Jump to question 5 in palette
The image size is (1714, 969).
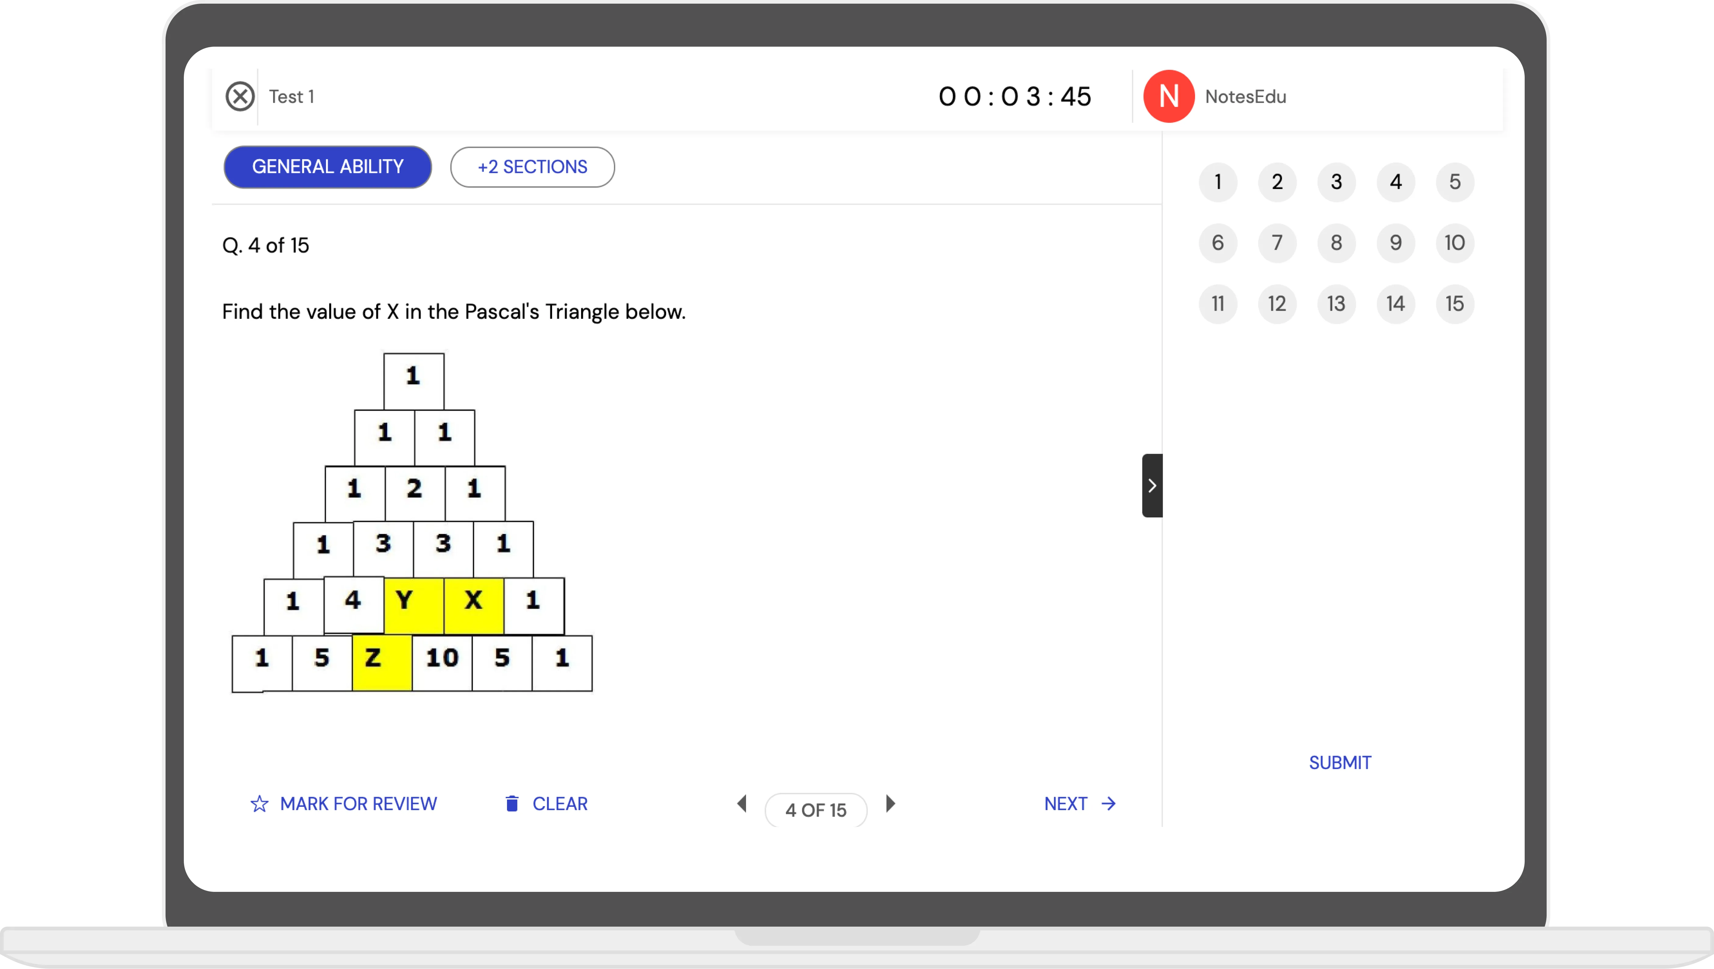tap(1455, 182)
